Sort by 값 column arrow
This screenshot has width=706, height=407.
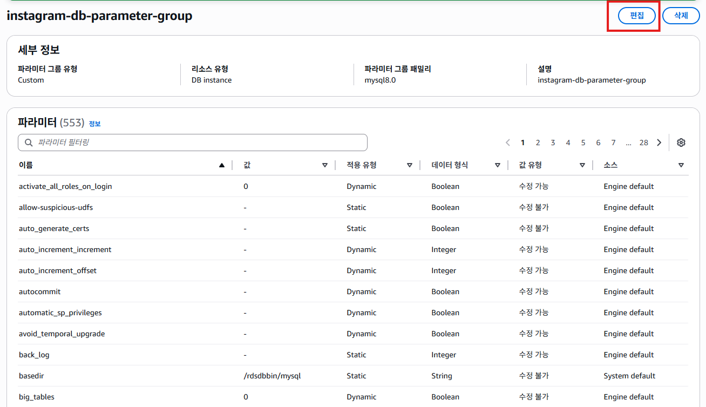point(324,165)
